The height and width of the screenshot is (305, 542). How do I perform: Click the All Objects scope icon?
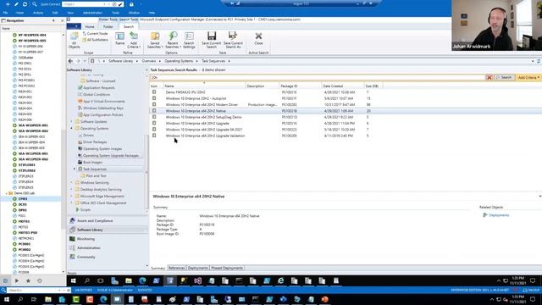point(74,41)
